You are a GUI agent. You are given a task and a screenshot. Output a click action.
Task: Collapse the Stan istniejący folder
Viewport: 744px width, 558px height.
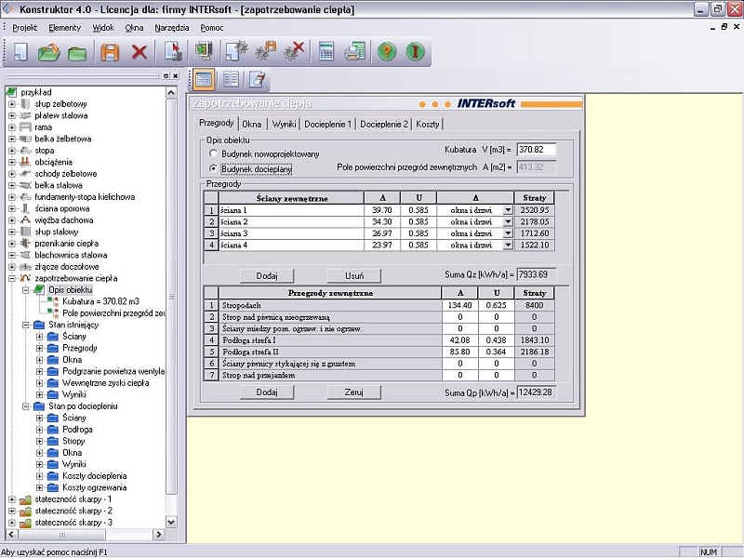(26, 325)
